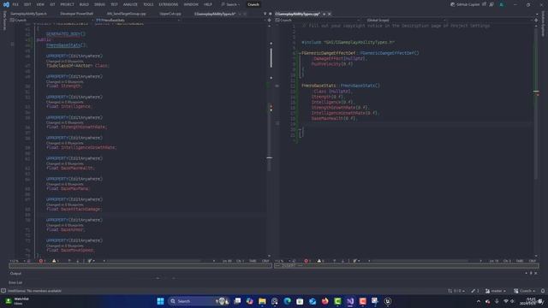
Task: Open the right pane zoom level dropdown
Action: (283, 261)
